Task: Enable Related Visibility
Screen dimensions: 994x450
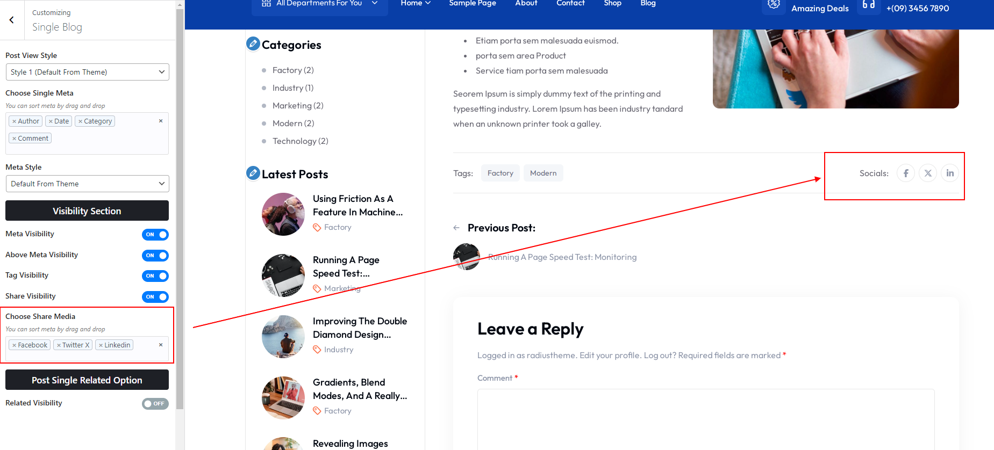Action: [x=155, y=404]
